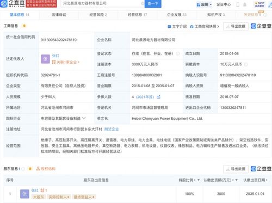Select 登记机关 value 河间市市场监督管理局

[150, 108]
